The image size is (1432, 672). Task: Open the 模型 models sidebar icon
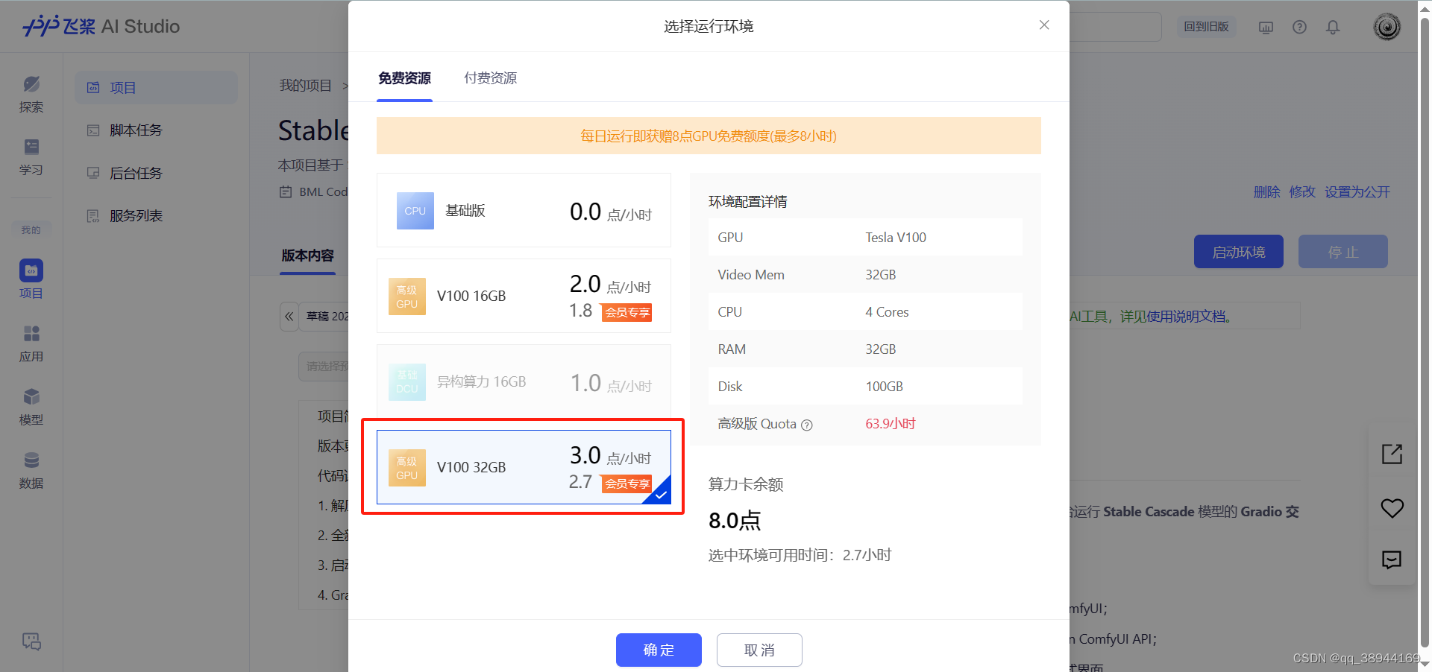coord(31,407)
